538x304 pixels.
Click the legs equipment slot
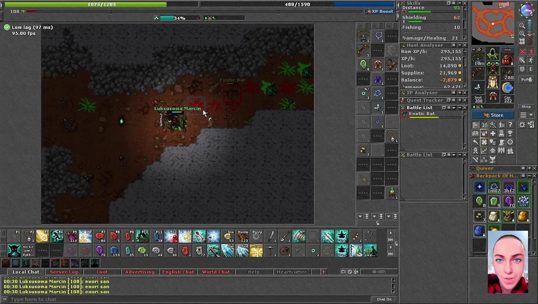tap(493, 82)
